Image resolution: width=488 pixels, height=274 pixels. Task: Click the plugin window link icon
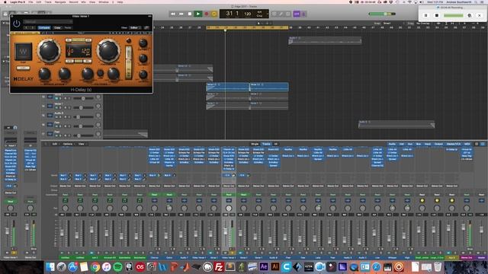(146, 27)
